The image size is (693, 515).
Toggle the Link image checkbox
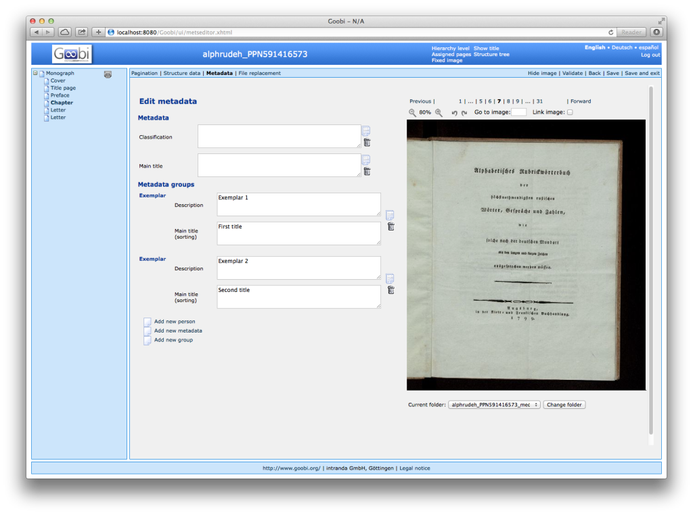click(570, 112)
